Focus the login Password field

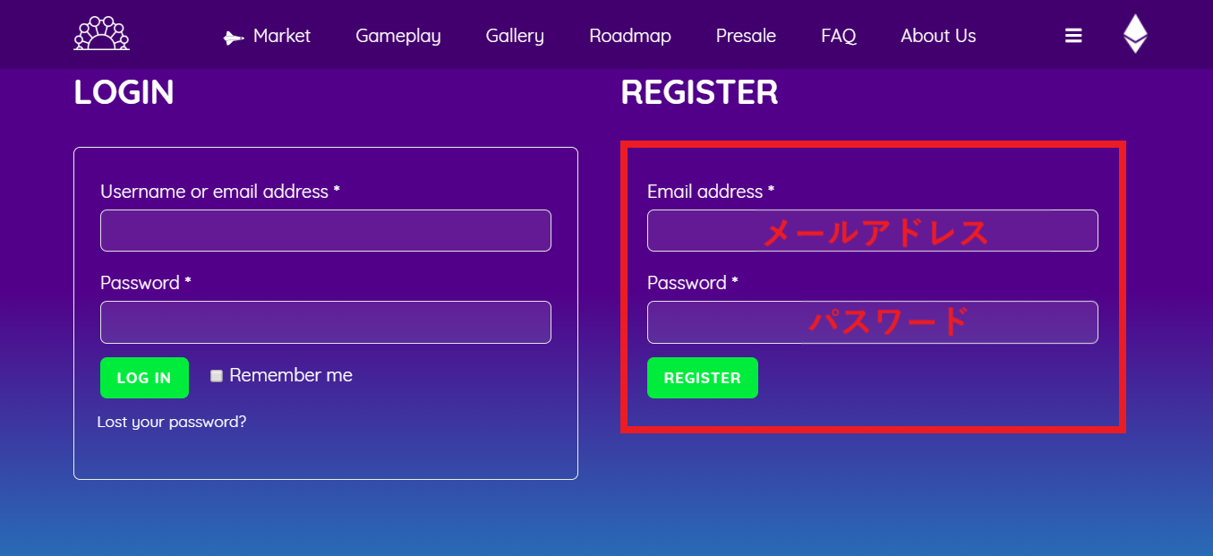click(326, 322)
